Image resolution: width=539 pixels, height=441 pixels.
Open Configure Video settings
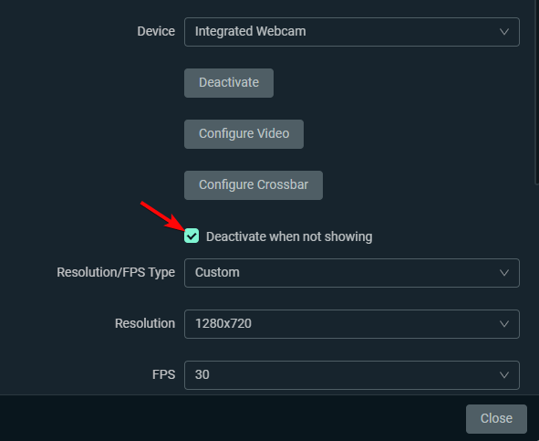(x=244, y=134)
